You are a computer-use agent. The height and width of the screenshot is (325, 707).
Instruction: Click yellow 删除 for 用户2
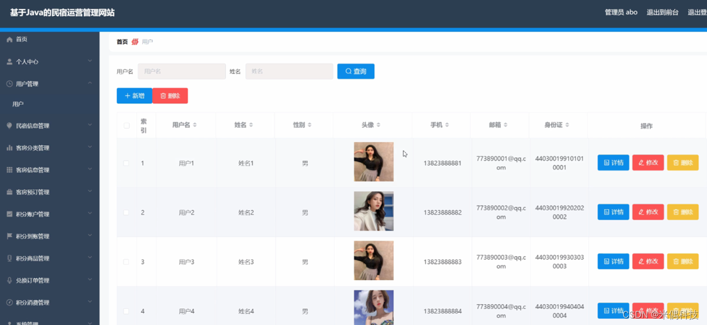pos(683,212)
